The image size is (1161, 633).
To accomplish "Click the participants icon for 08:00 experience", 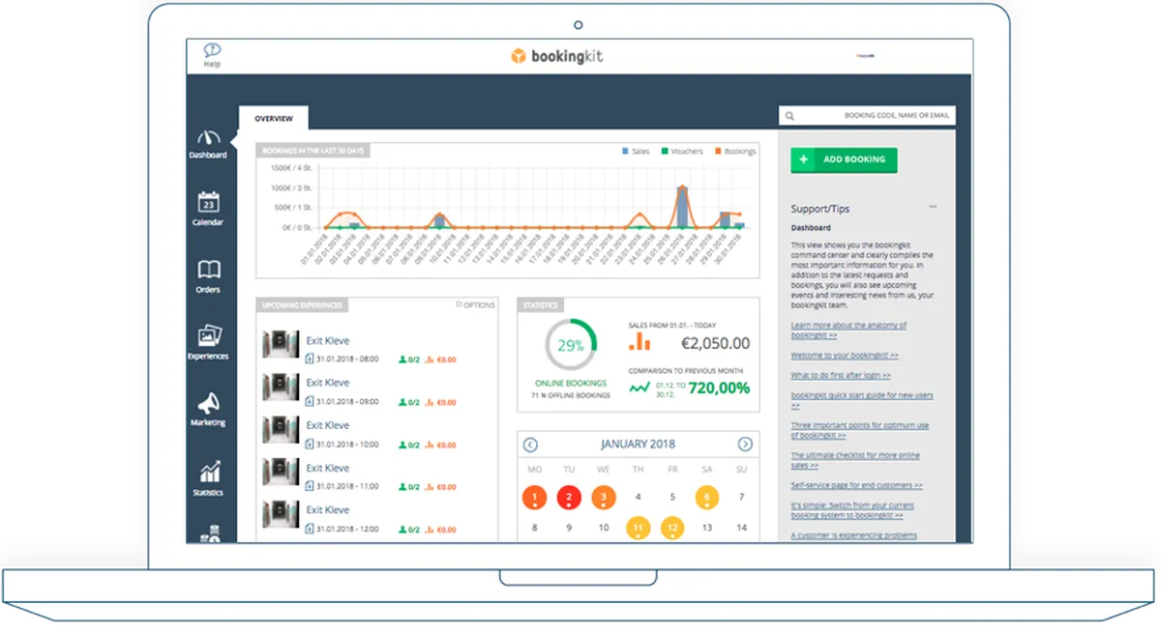I will 402,359.
